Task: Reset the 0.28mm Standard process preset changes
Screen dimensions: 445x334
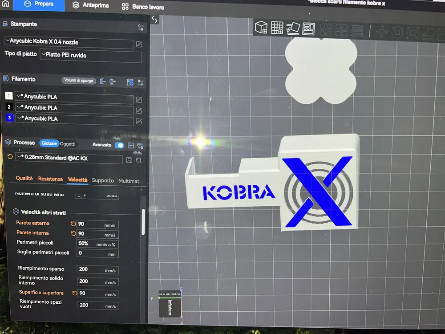Action: (x=10, y=156)
